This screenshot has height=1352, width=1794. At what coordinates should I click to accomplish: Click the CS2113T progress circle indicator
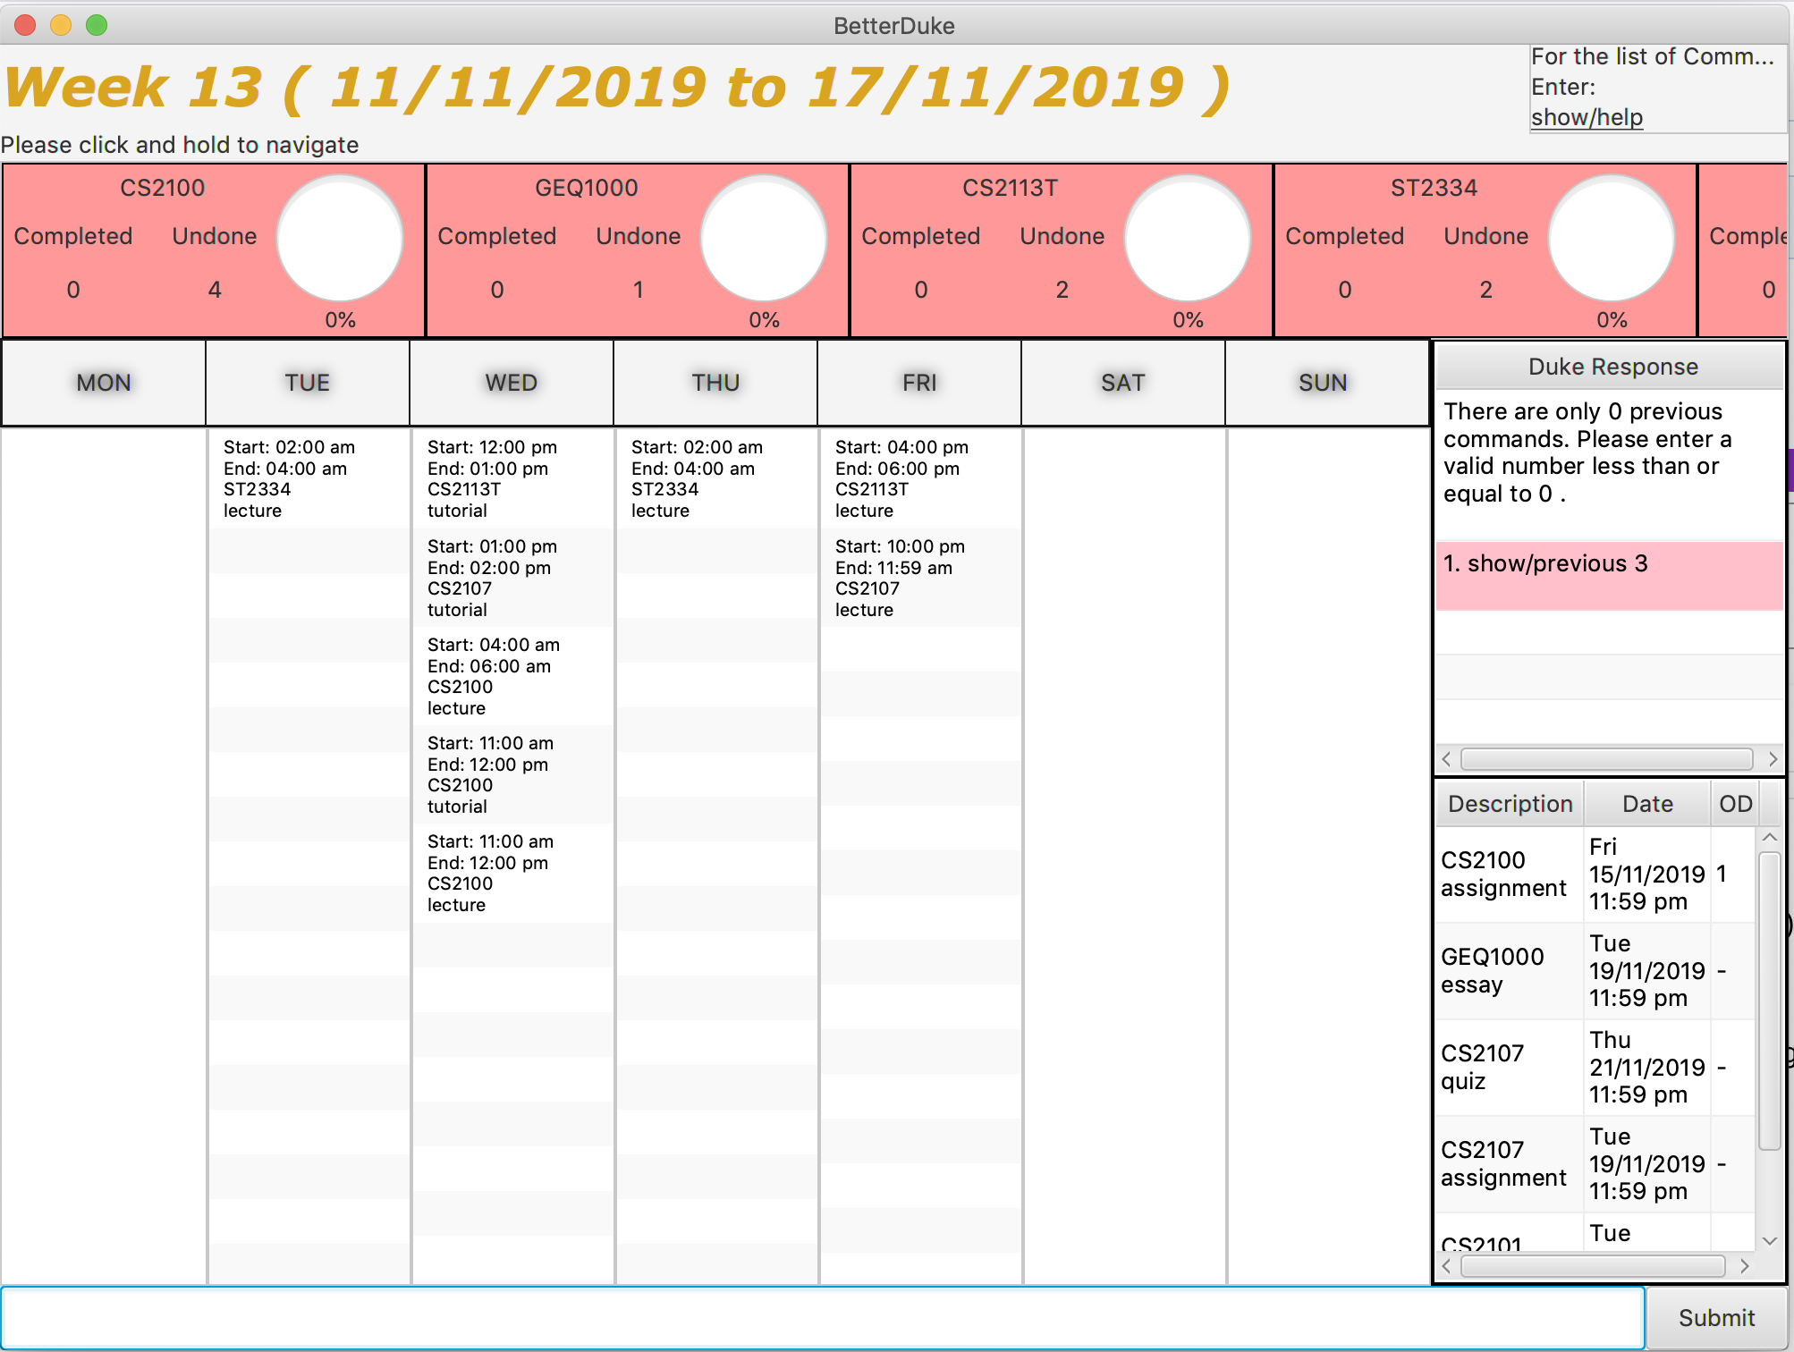click(1188, 239)
